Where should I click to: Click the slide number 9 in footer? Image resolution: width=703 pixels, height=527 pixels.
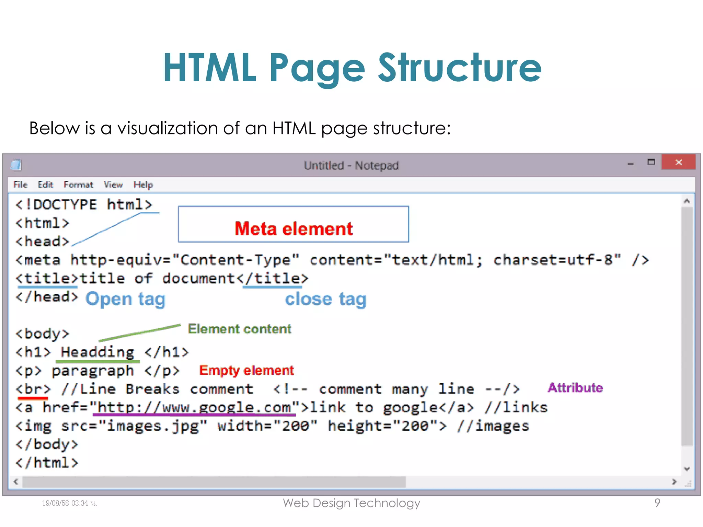[x=657, y=503]
